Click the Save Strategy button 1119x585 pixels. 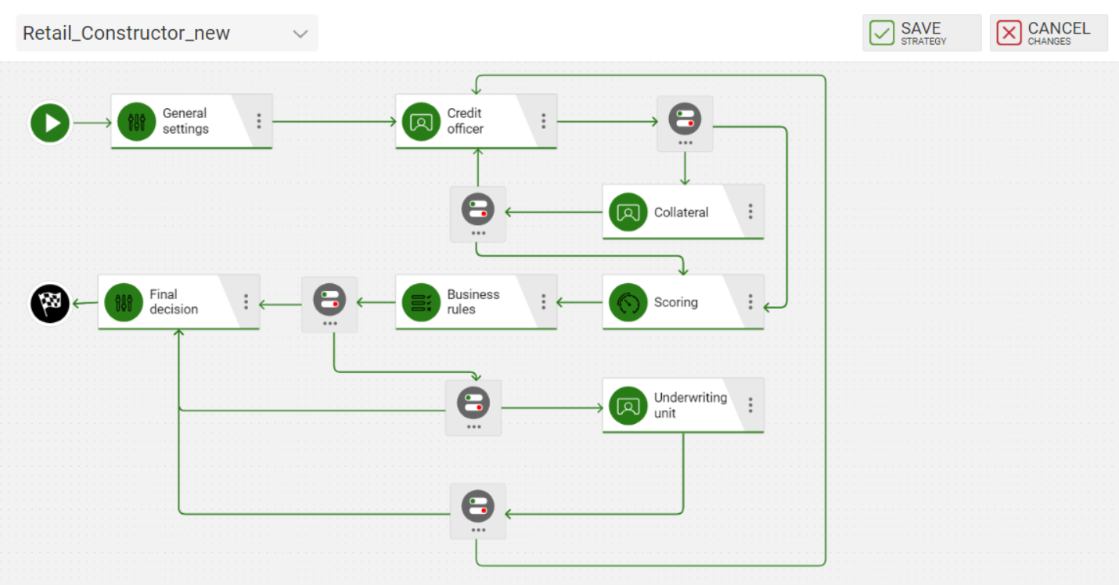point(922,33)
